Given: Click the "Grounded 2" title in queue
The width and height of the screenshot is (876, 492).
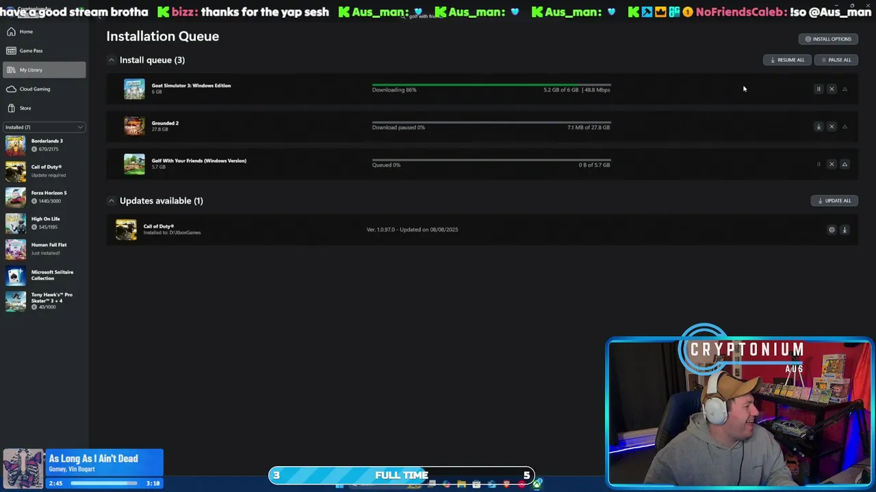Looking at the screenshot, I should click(x=165, y=123).
